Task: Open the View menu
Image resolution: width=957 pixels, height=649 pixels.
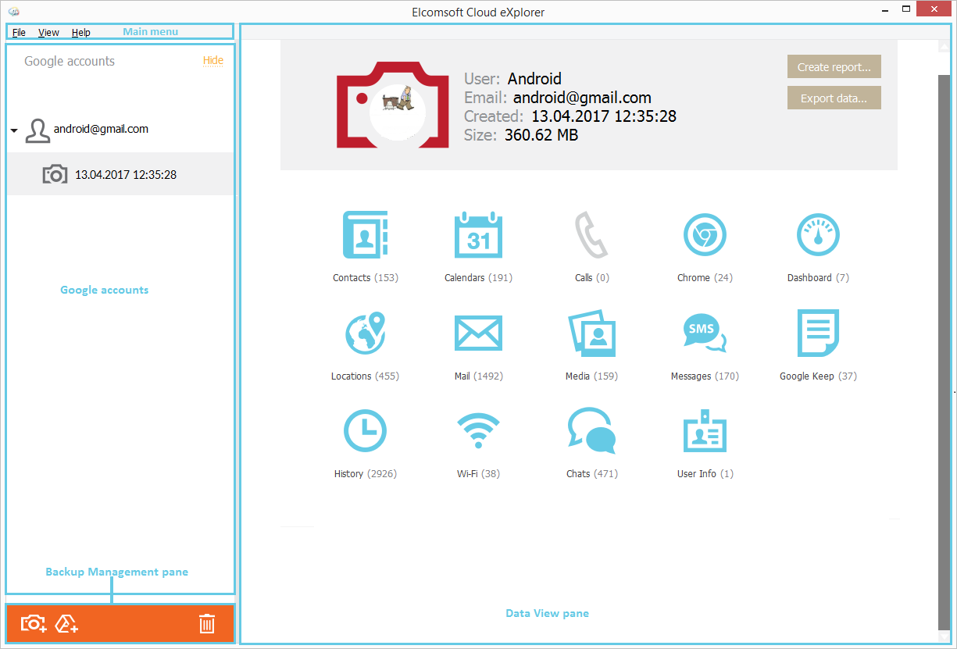Action: pos(48,33)
